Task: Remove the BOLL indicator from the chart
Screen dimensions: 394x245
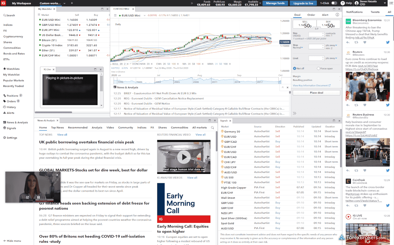Action: coord(128,64)
